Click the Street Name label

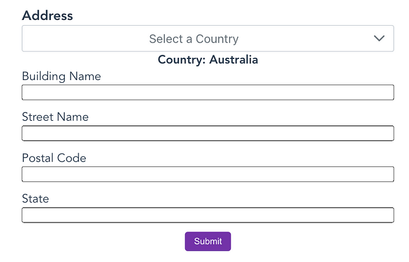point(56,117)
